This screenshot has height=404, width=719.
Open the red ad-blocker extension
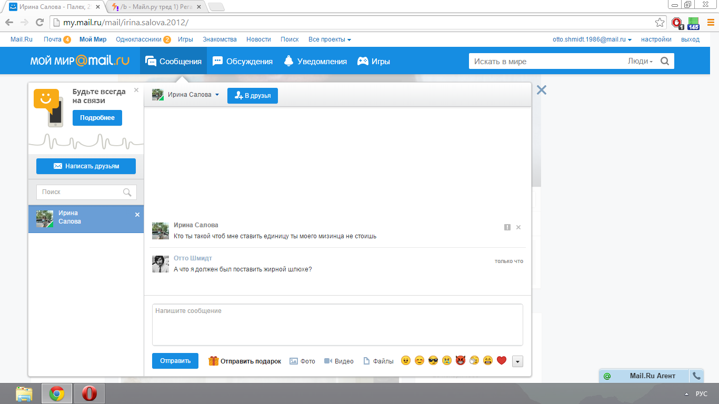click(x=677, y=23)
